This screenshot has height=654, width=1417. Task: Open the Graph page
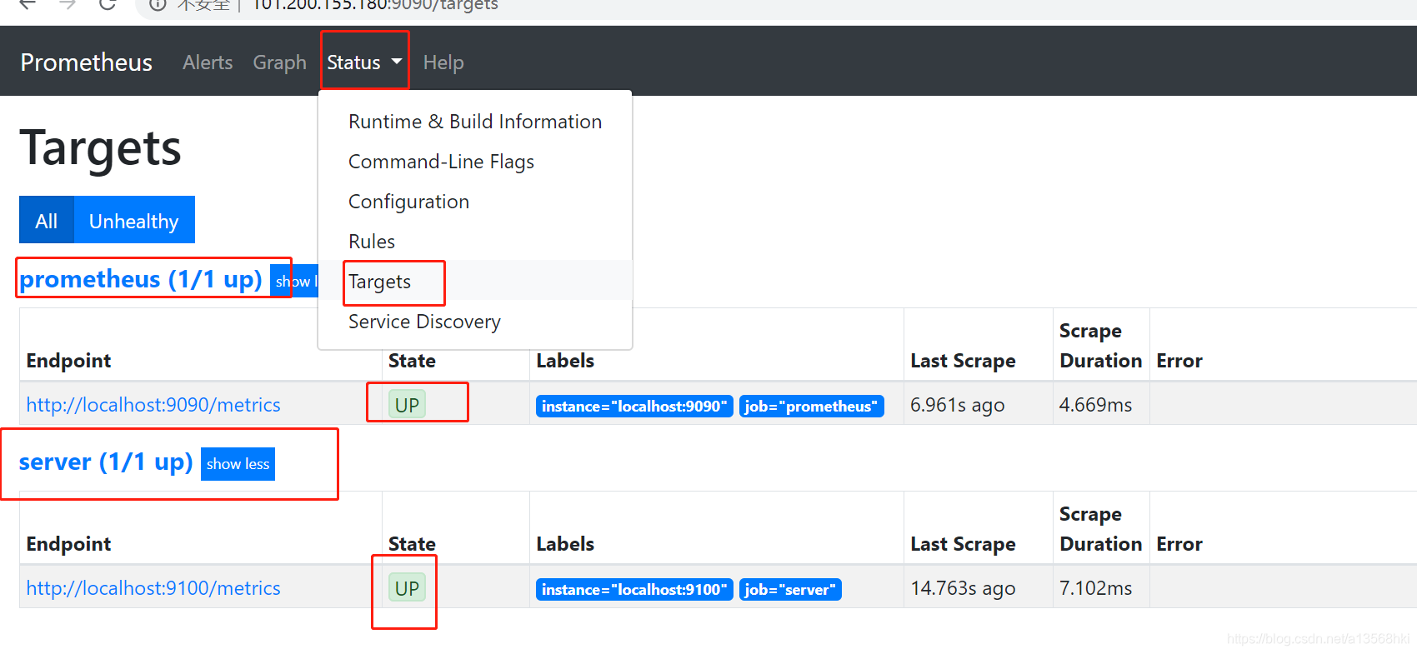279,62
